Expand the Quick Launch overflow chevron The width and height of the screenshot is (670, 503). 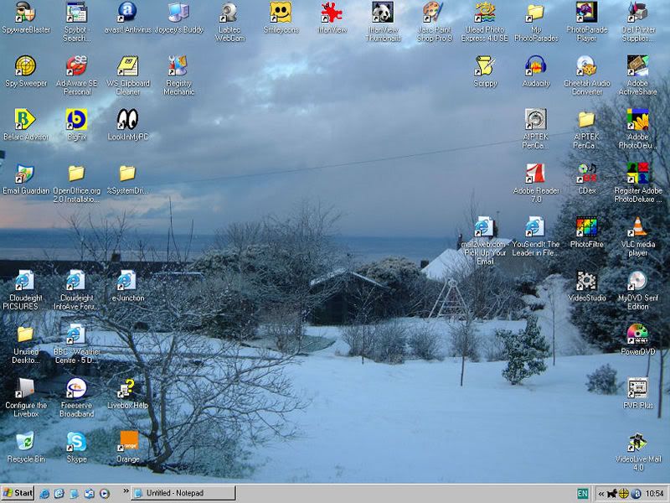click(126, 493)
